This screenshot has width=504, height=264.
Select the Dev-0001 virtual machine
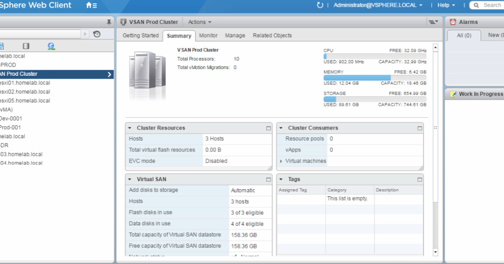coord(11,119)
